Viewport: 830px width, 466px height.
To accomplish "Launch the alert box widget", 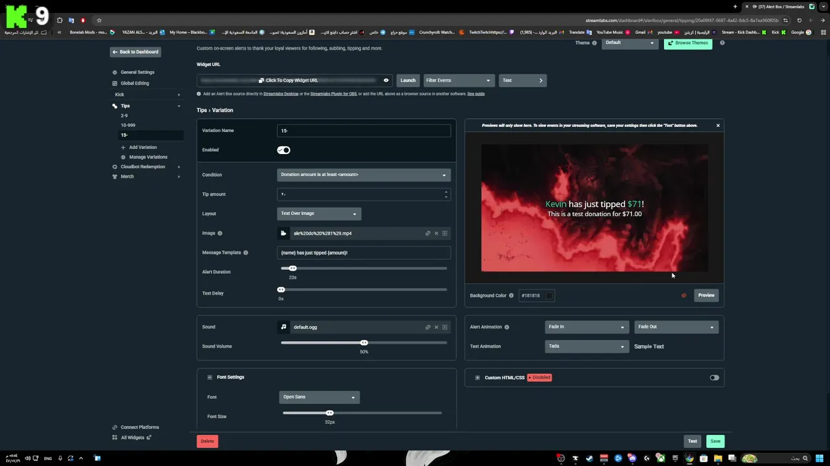I will click(408, 80).
